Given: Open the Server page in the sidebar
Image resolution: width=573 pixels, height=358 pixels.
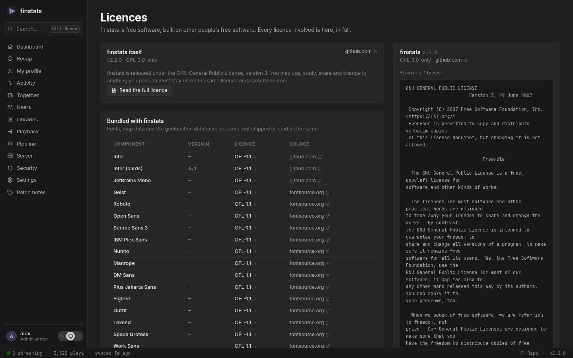Looking at the screenshot, I should point(43,156).
